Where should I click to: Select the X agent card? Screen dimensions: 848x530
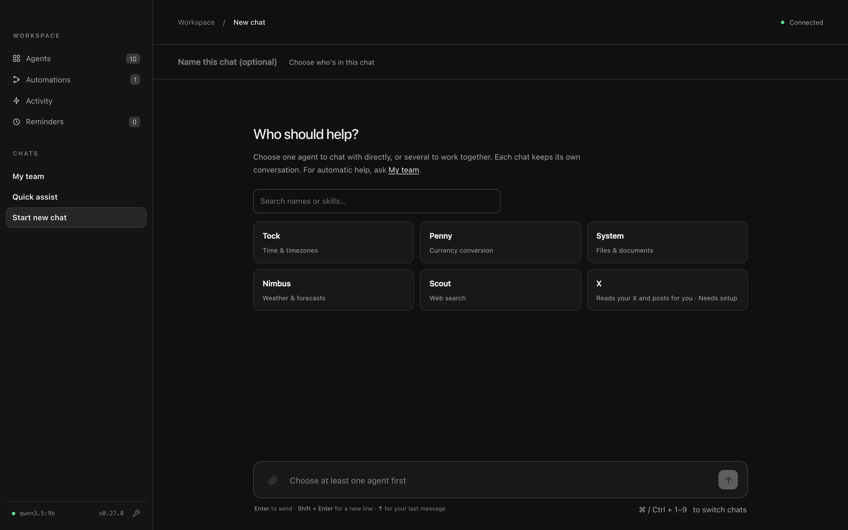pos(667,290)
